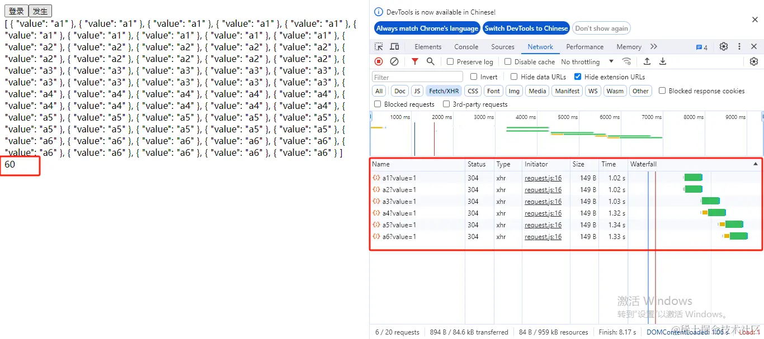Open network search magnifier
Screen dimensions: 764x339
point(430,61)
